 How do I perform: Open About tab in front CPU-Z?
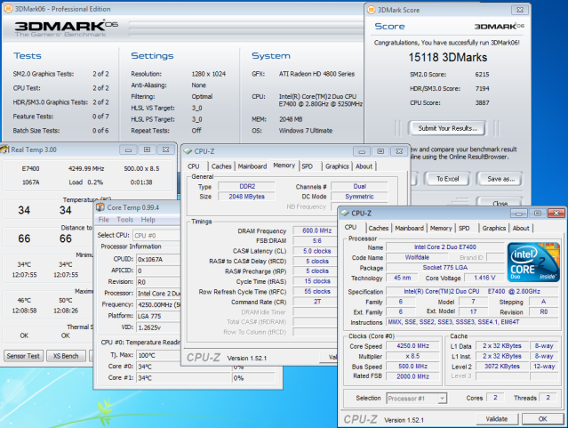point(521,228)
